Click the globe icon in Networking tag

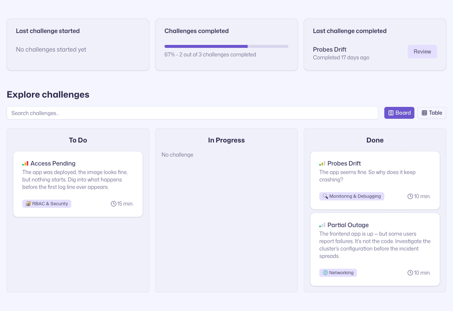click(325, 273)
